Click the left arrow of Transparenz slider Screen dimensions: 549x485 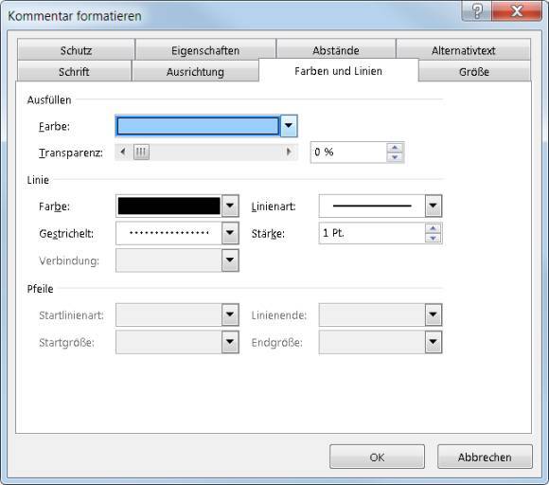pos(123,153)
